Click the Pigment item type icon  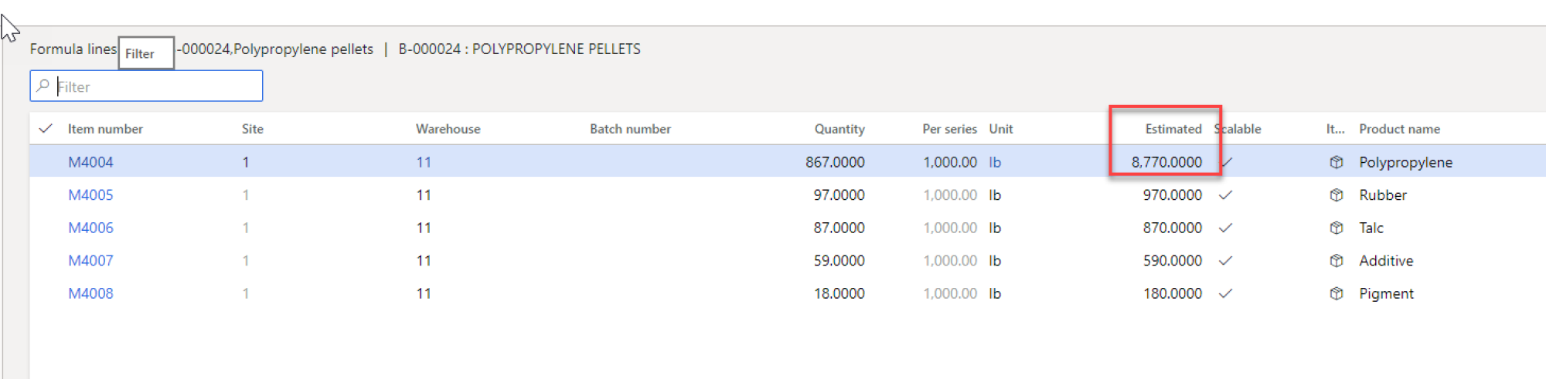(1336, 293)
